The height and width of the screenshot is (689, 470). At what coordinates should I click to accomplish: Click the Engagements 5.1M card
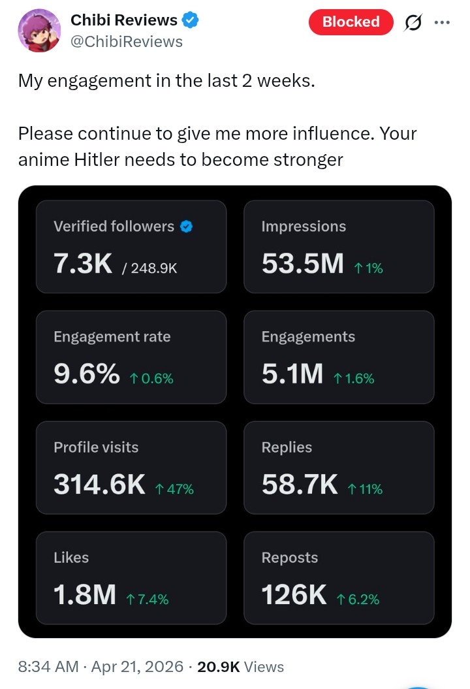click(338, 357)
